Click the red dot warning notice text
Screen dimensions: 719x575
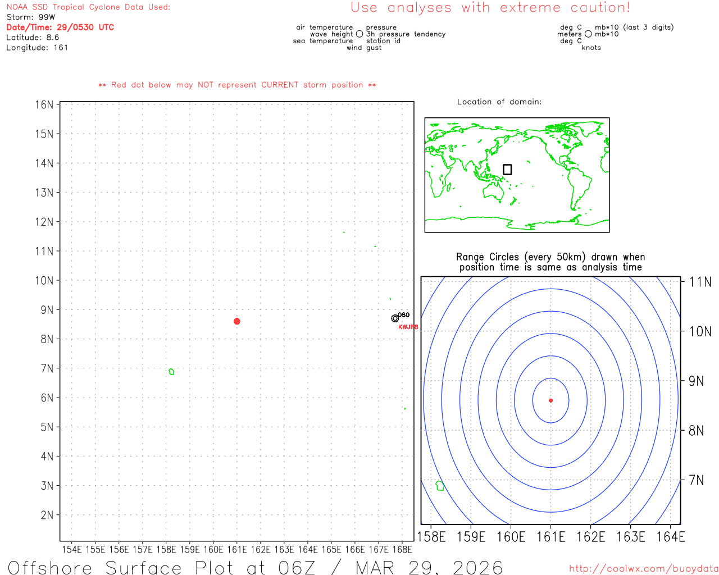pyautogui.click(x=237, y=85)
